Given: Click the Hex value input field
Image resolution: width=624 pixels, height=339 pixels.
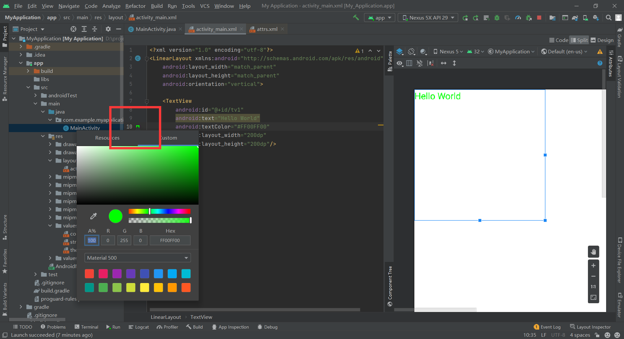Looking at the screenshot, I should [x=170, y=240].
